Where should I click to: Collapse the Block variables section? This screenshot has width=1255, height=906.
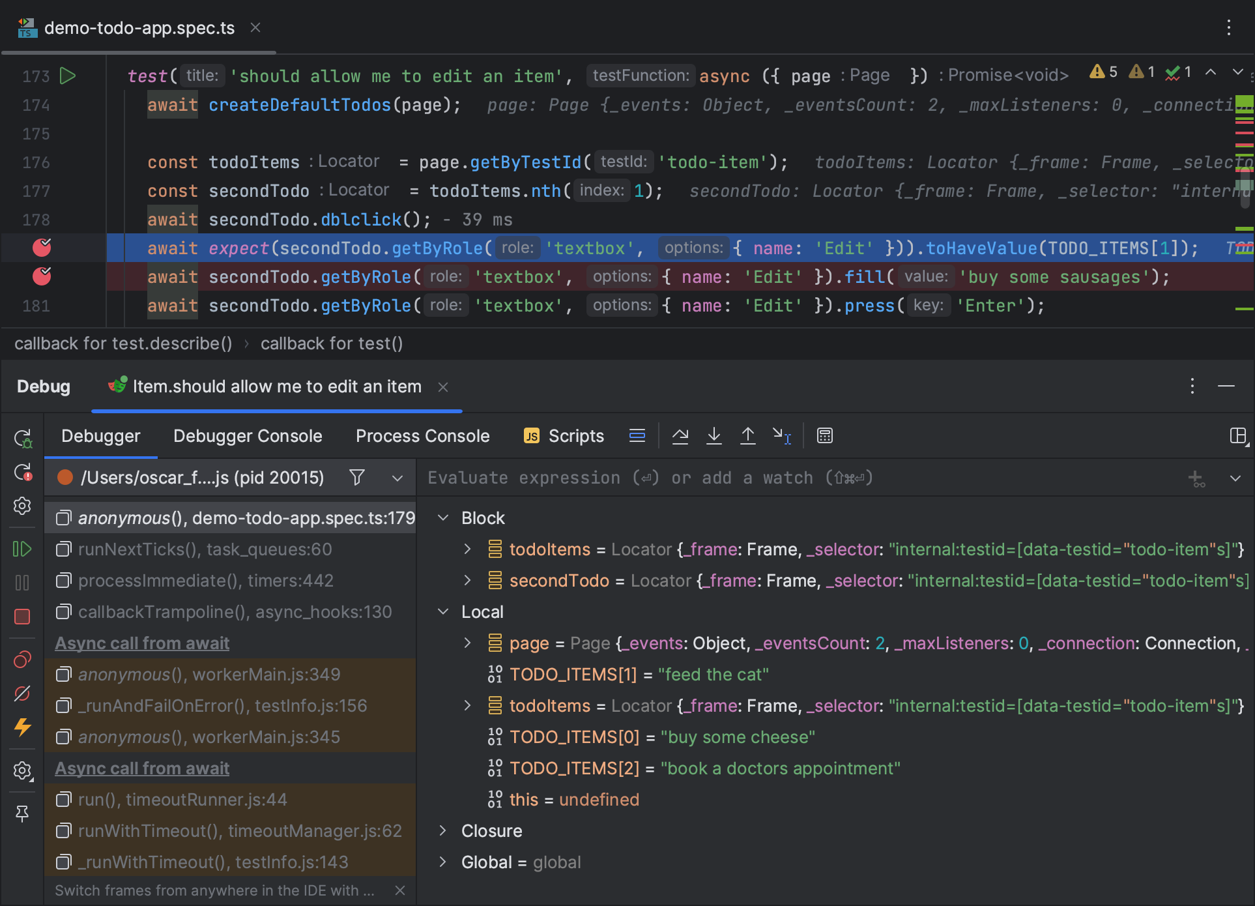(443, 518)
